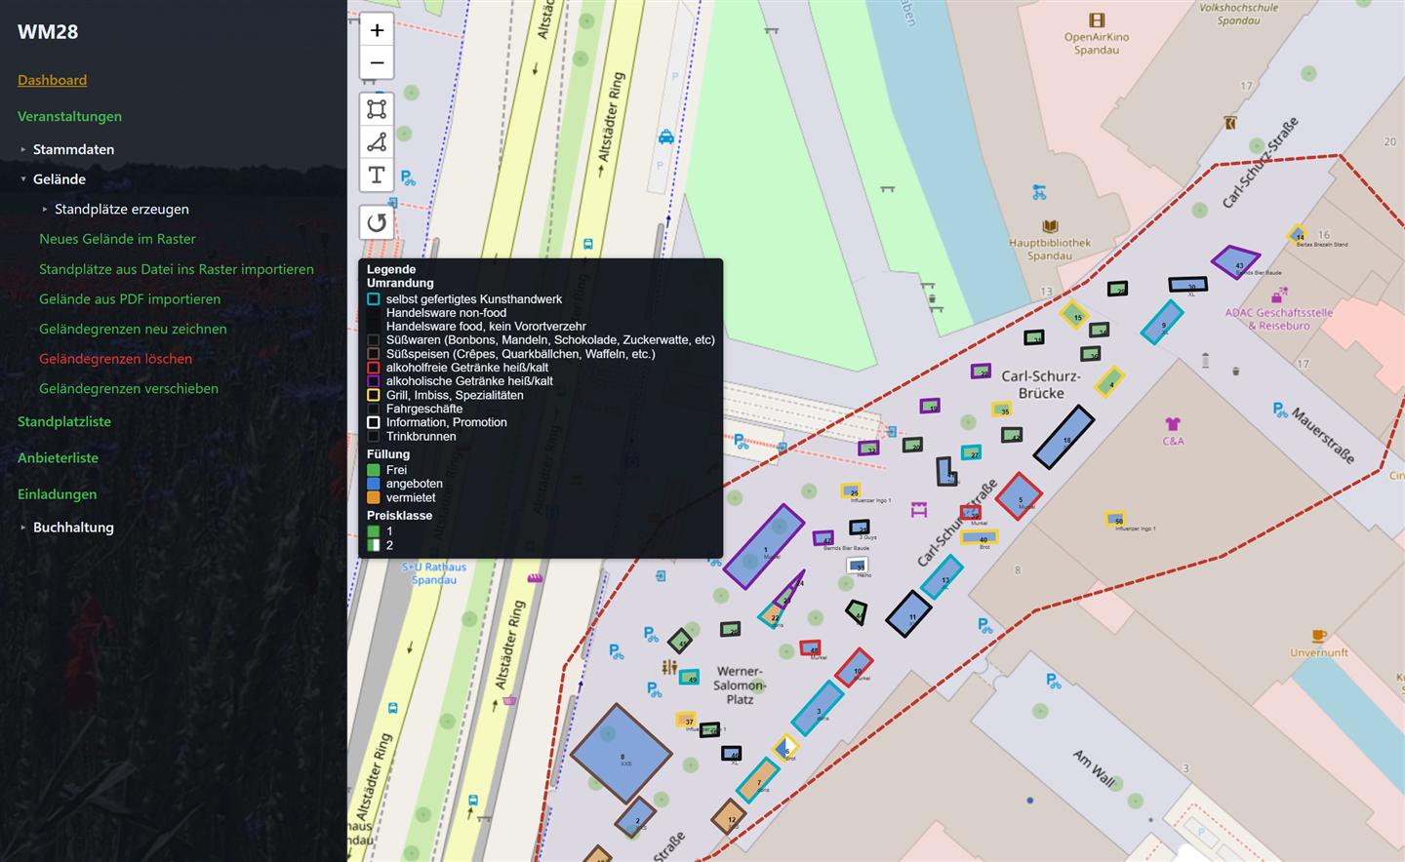Select red-outlined stand number 5

pos(1018,496)
